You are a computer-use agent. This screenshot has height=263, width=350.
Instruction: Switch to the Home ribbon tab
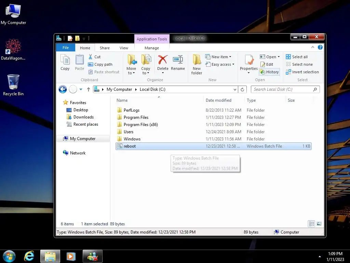click(x=85, y=48)
